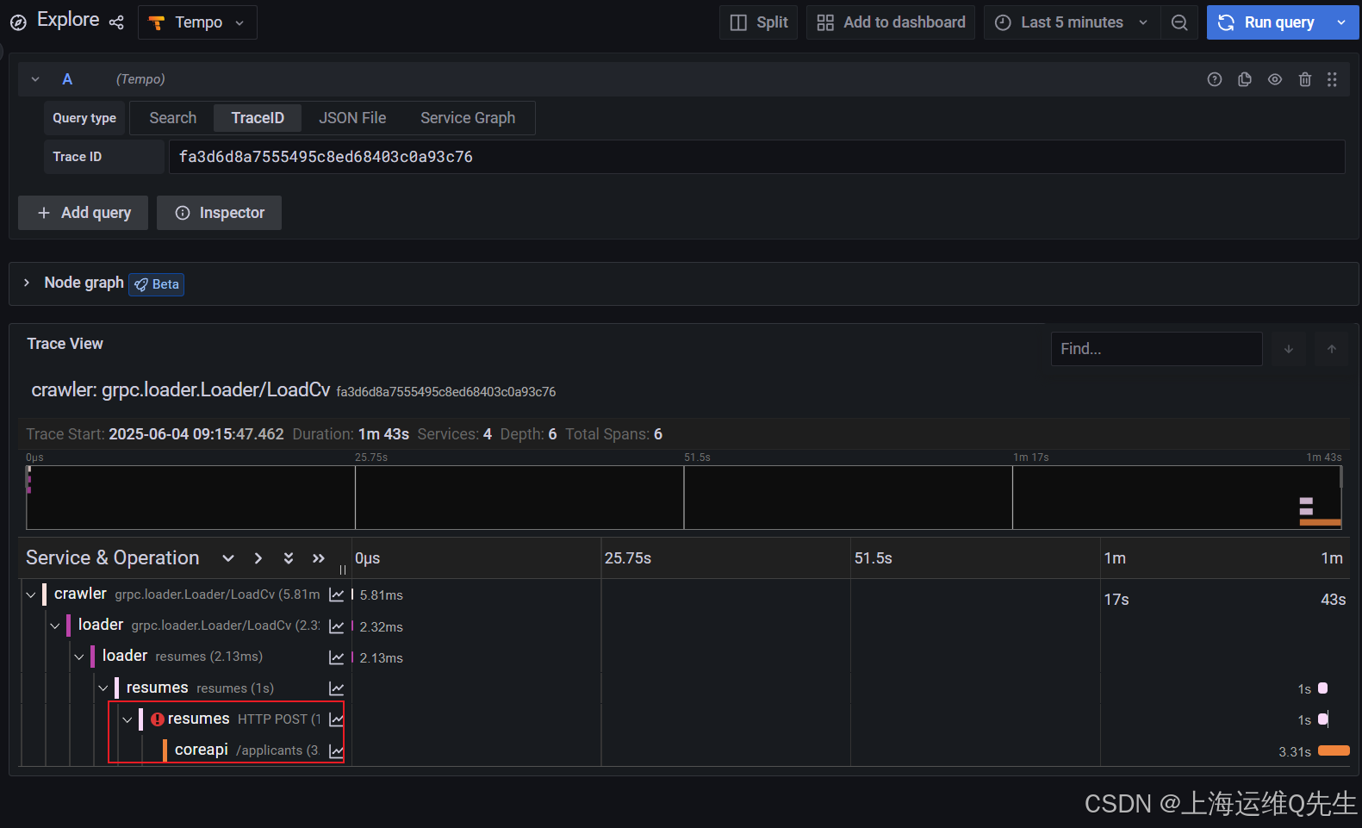Open chart icon for loader resumes span
This screenshot has height=828, width=1362.
pyautogui.click(x=337, y=657)
